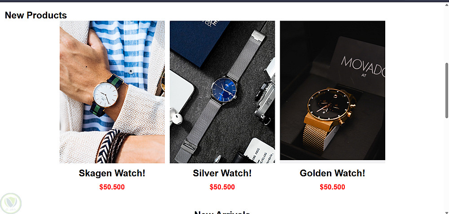449x214 pixels.
Task: Open the Golden Watch product photo
Action: 332,91
